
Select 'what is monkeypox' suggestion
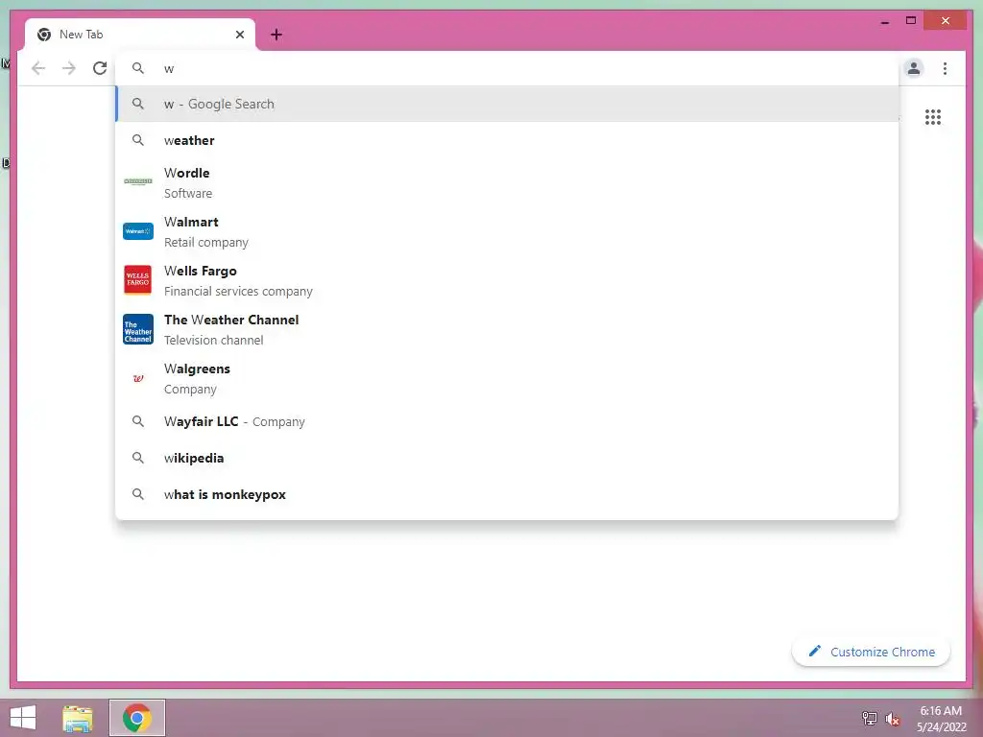tap(507, 494)
